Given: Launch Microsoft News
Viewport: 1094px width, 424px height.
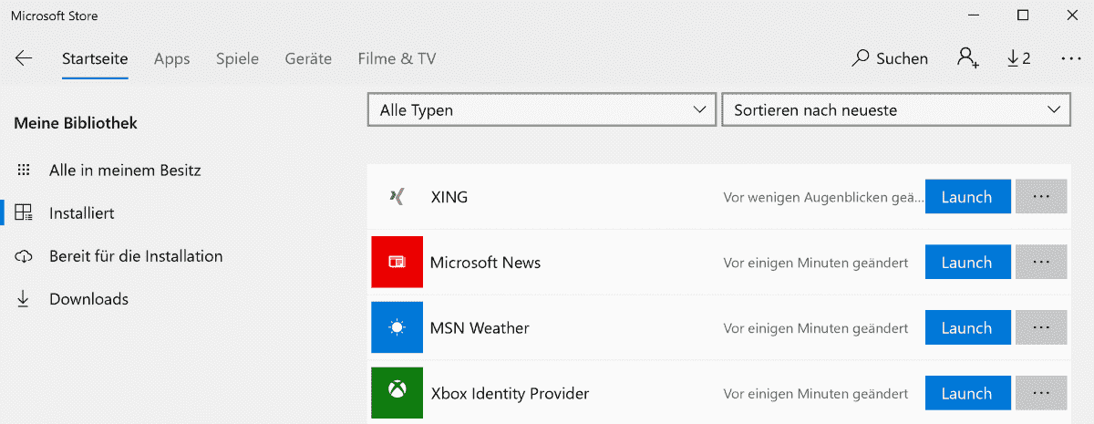Looking at the screenshot, I should coord(967,262).
